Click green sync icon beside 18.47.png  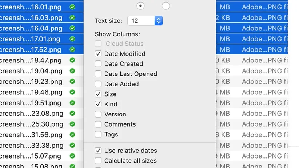click(x=72, y=60)
